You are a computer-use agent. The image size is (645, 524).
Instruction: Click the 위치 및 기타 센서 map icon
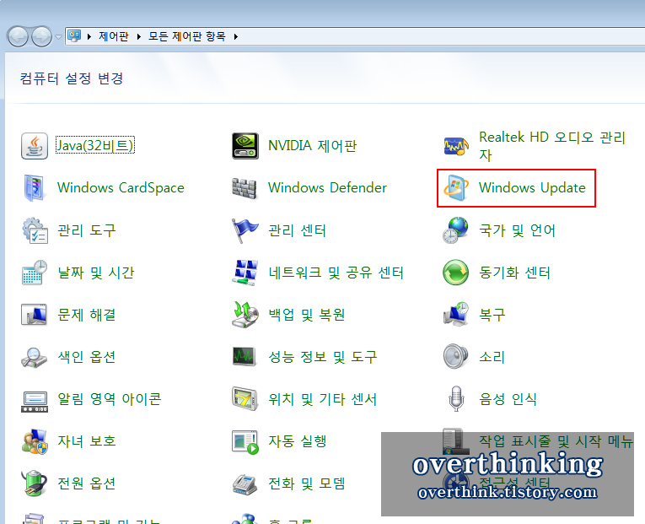(x=245, y=398)
